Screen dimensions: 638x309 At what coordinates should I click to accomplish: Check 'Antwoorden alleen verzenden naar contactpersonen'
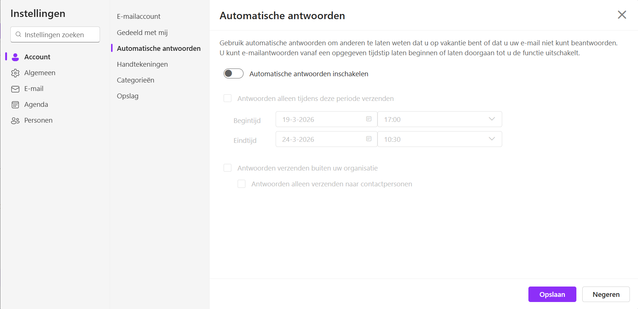242,184
